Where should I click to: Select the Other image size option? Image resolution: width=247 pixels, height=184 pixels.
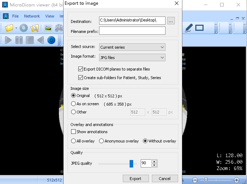coord(73,112)
